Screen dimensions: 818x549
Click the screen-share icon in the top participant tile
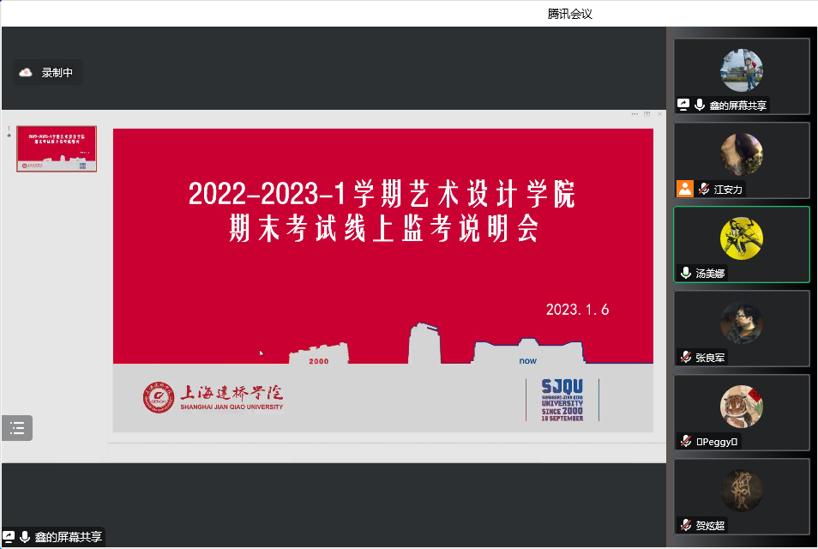coord(683,106)
